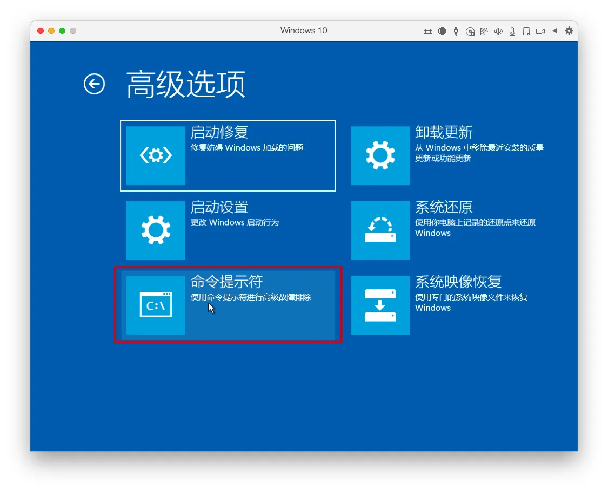
Task: Click the gray fourth window button
Action: 73,31
